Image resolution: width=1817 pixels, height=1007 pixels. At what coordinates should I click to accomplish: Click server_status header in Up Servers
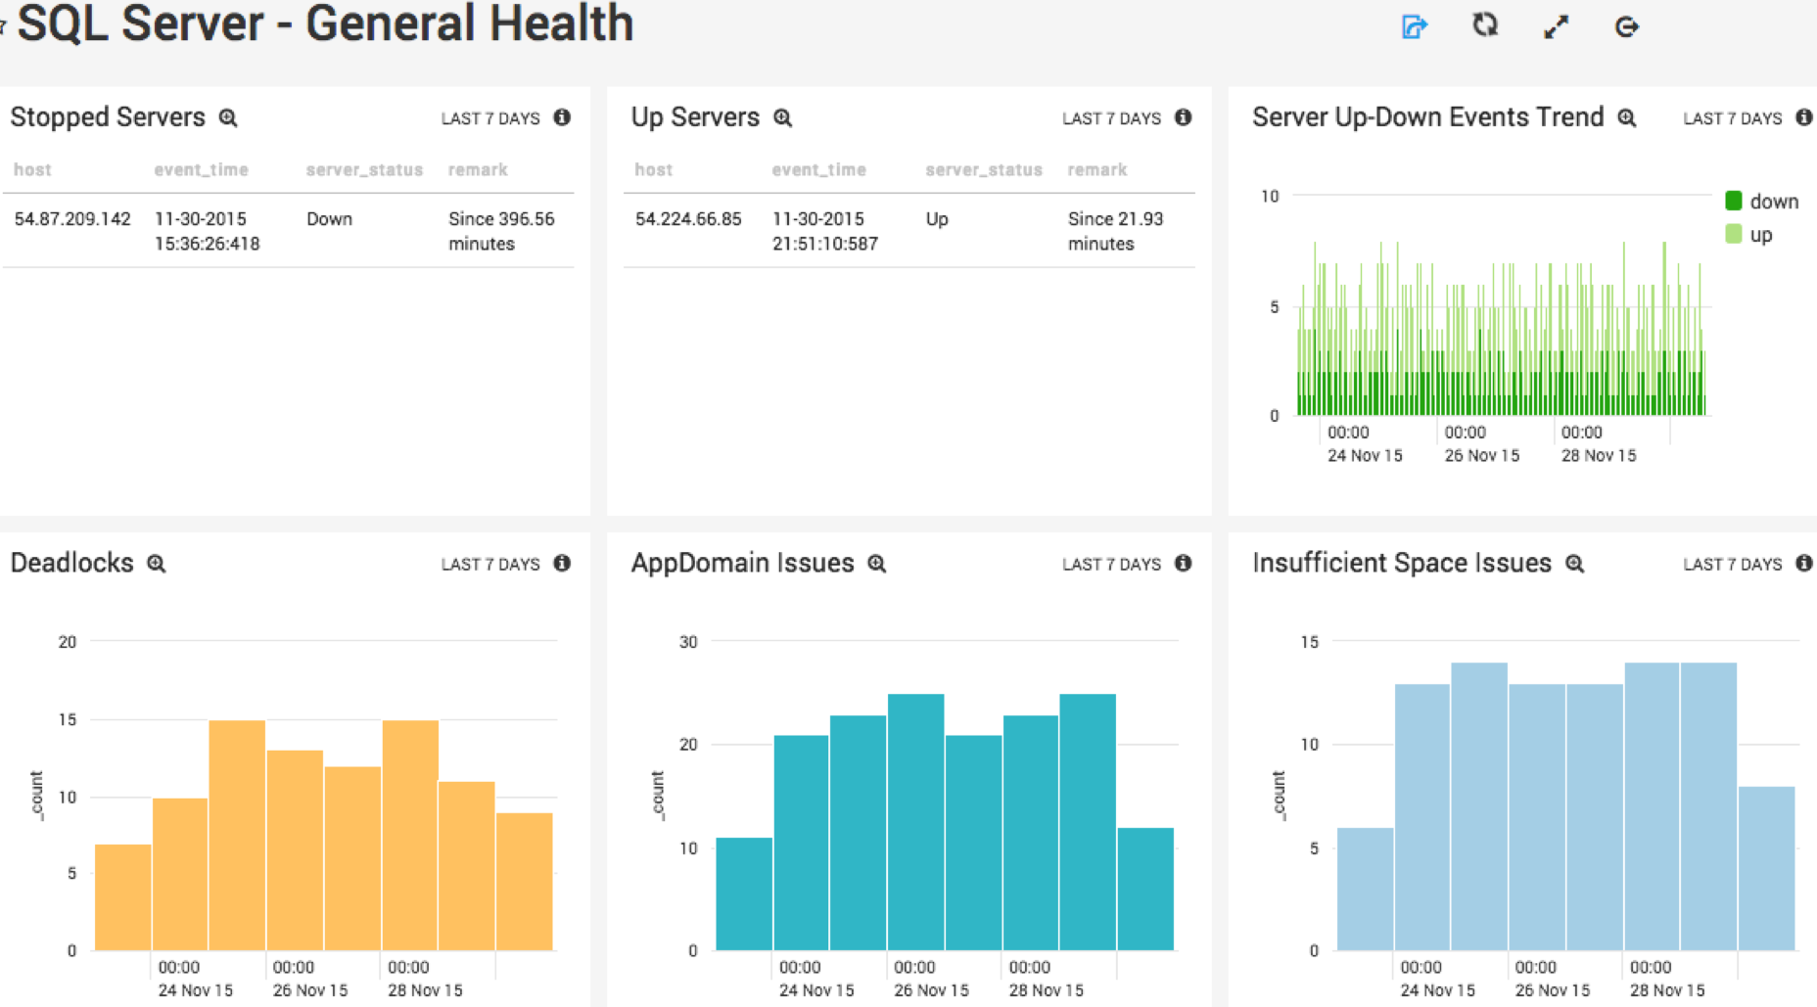coord(984,169)
